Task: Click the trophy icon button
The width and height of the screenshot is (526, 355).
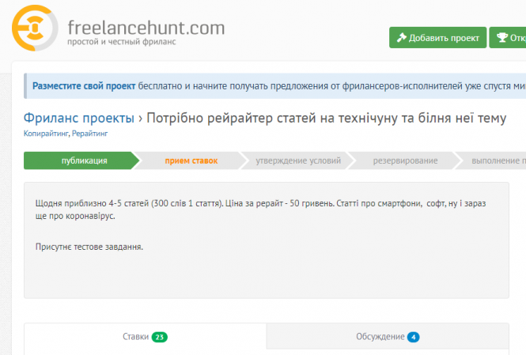Action: pyautogui.click(x=508, y=37)
